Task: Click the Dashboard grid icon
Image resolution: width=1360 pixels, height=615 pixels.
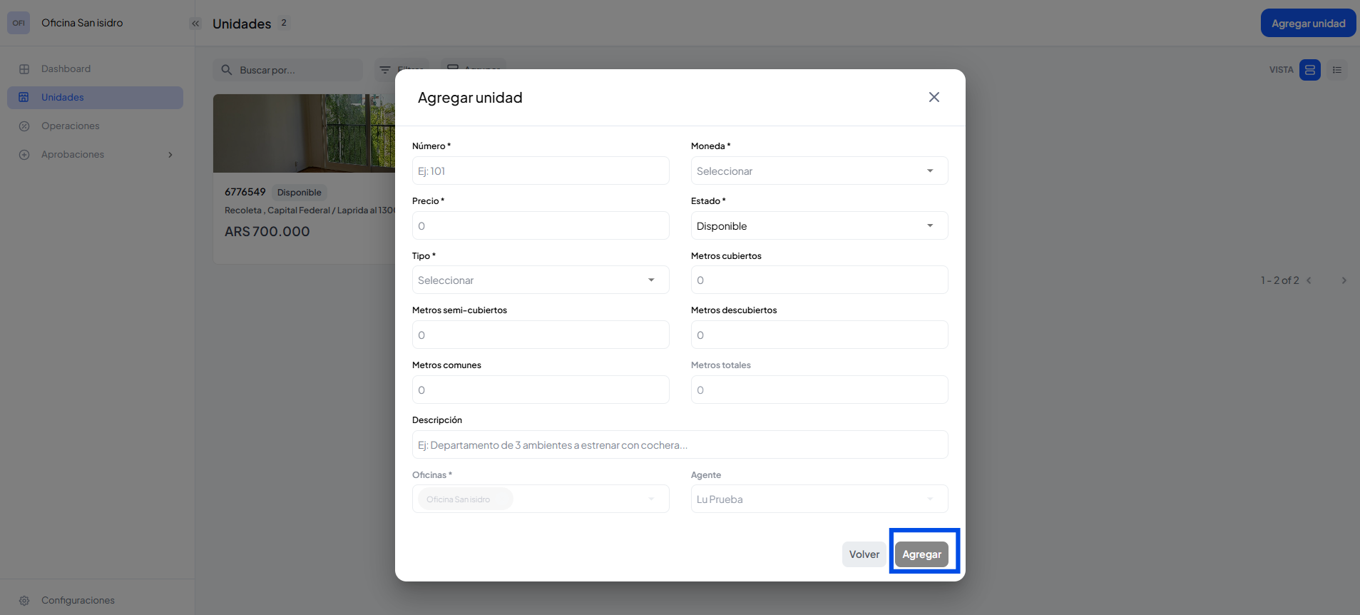Action: tap(24, 69)
